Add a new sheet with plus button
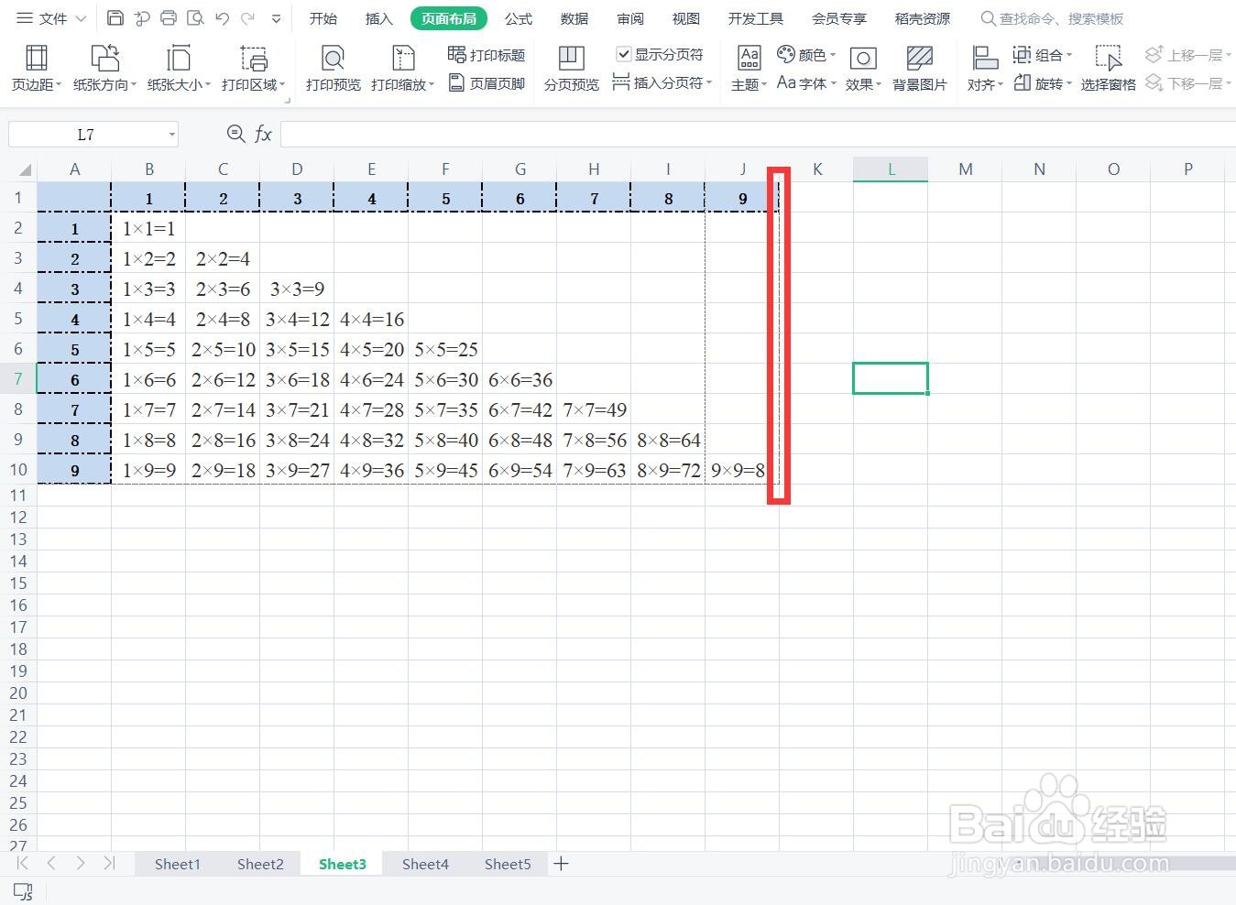Screen dimensions: 1236x905 pos(561,864)
